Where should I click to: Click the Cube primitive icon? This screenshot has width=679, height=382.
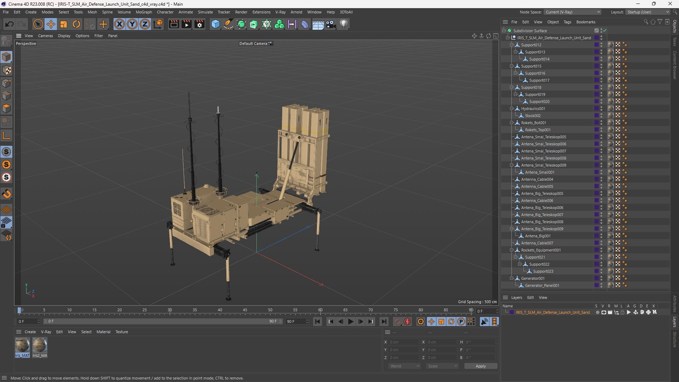coord(215,24)
